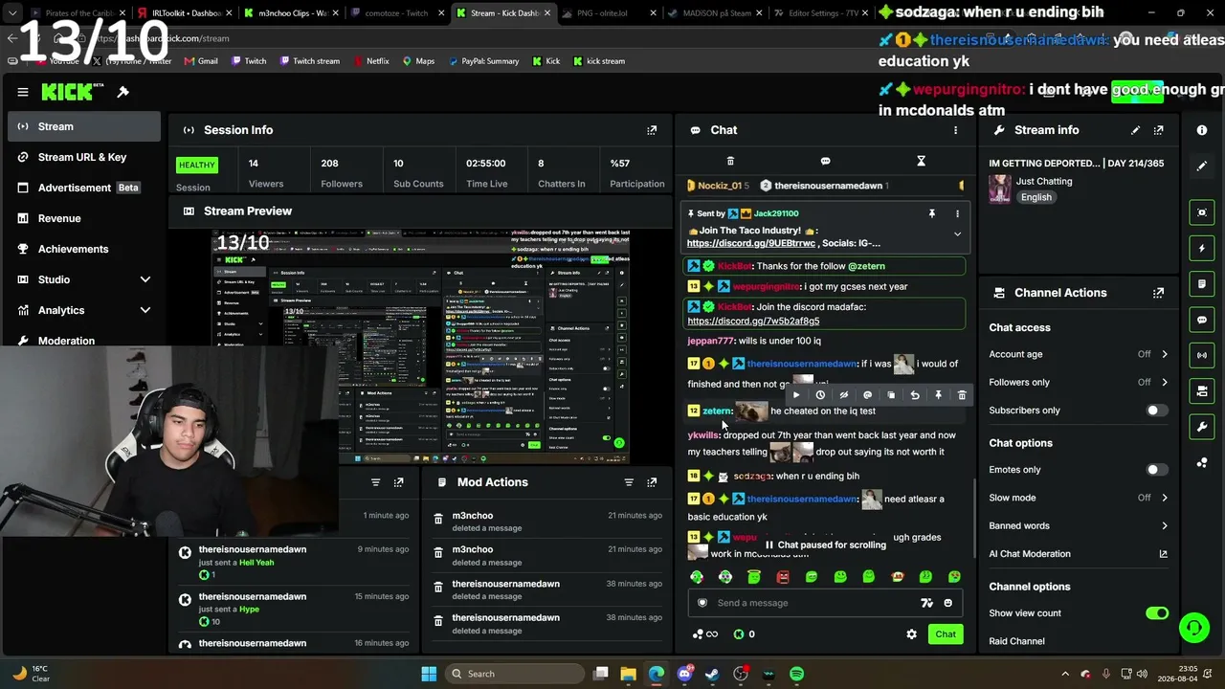Viewport: 1225px width, 689px height.
Task: Click the 'Chat paused for scrolling' notice
Action: [824, 545]
